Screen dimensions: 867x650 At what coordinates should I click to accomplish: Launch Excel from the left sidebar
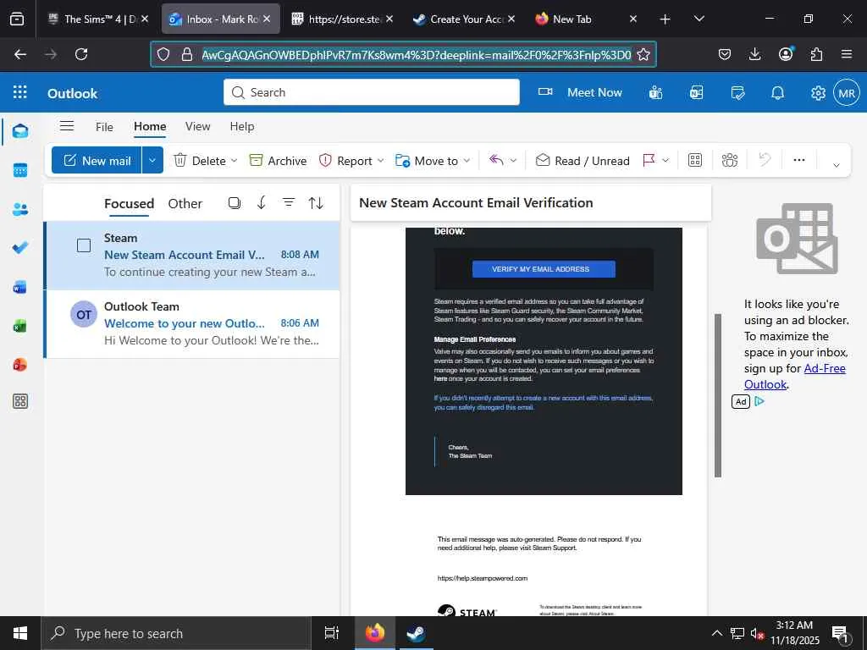coord(20,326)
